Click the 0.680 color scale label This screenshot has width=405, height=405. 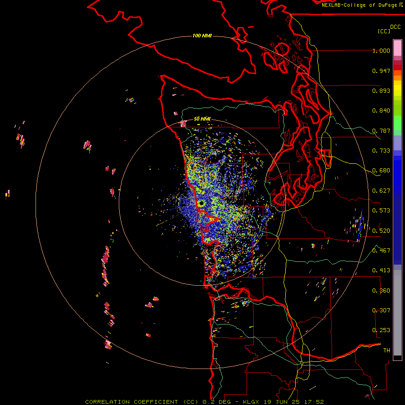381,171
